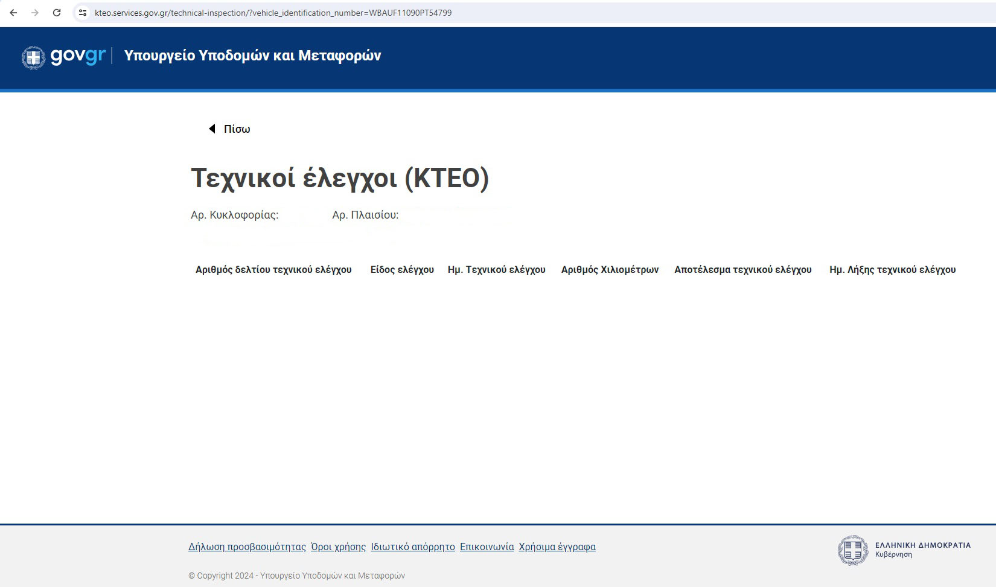The height and width of the screenshot is (587, 996).
Task: Click the Ημ. Τεχνικού ελέγχου column header
Action: [x=496, y=270]
